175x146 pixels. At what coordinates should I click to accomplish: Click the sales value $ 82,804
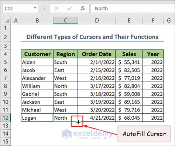point(129,86)
